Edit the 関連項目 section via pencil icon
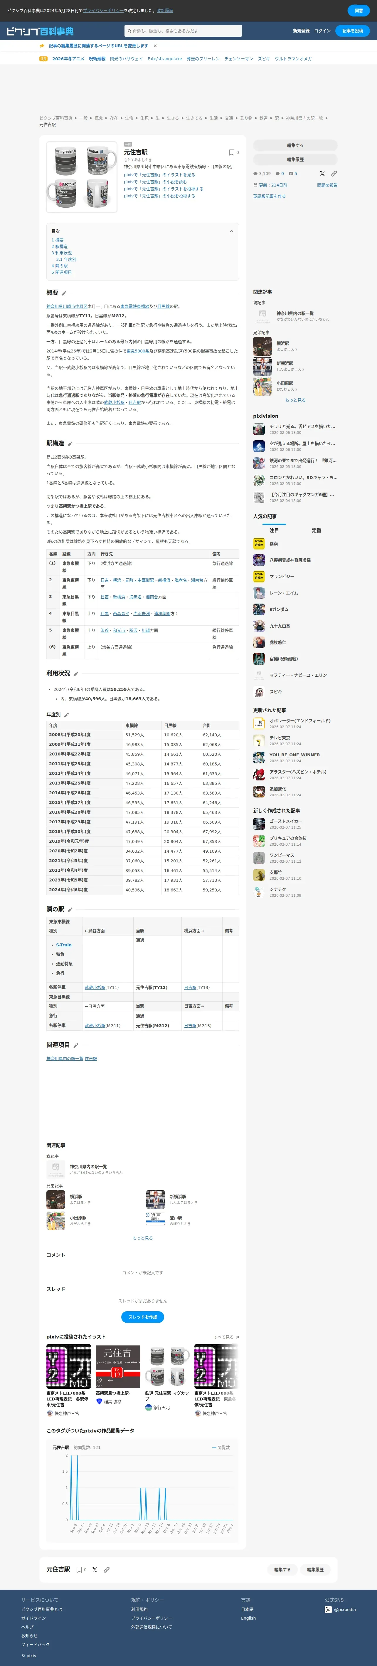 pyautogui.click(x=76, y=1045)
